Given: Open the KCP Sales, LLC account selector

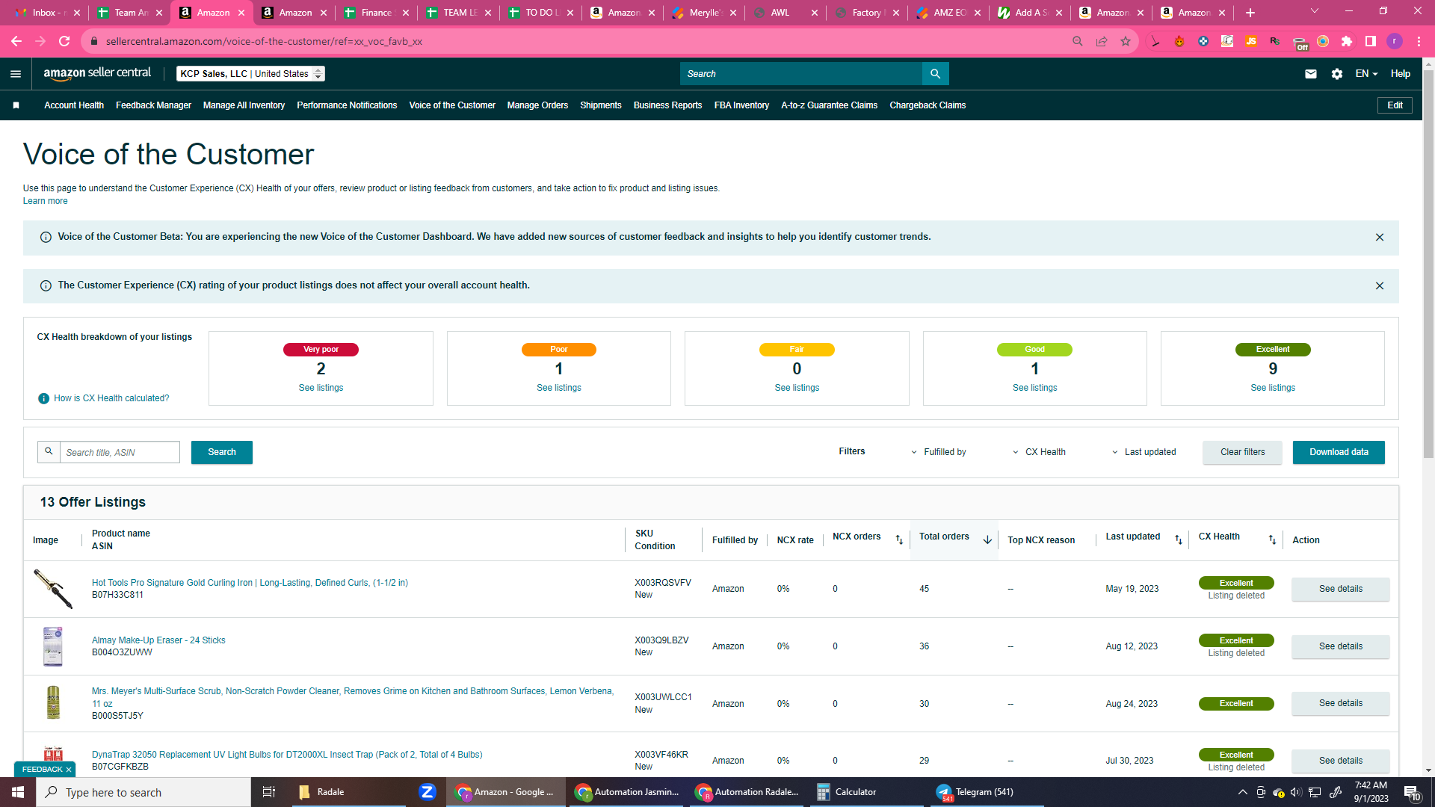Looking at the screenshot, I should point(250,74).
